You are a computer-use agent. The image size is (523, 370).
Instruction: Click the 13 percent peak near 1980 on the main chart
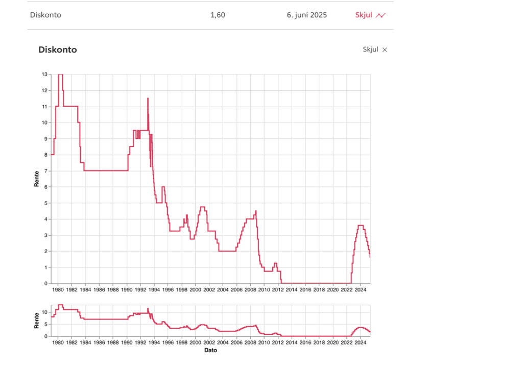click(x=60, y=75)
